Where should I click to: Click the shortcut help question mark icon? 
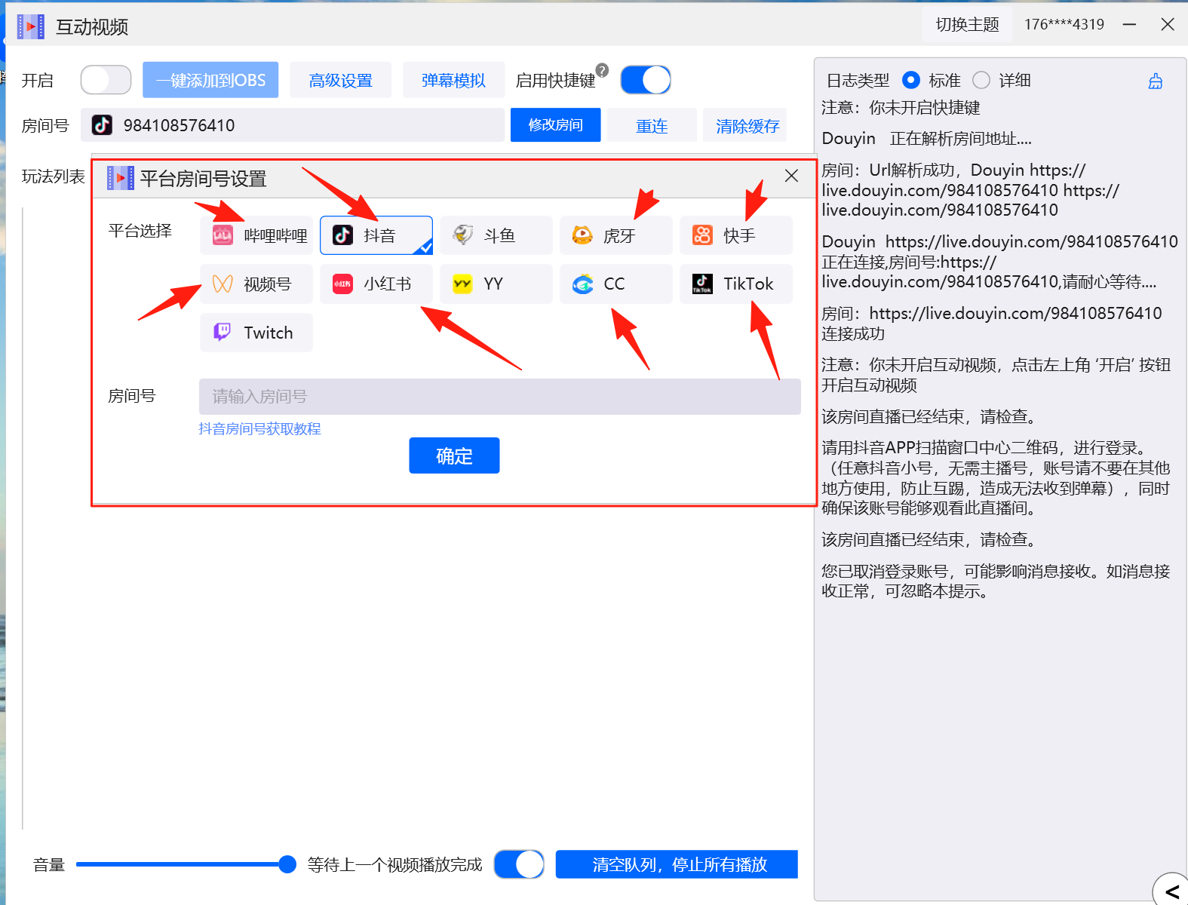pyautogui.click(x=602, y=70)
